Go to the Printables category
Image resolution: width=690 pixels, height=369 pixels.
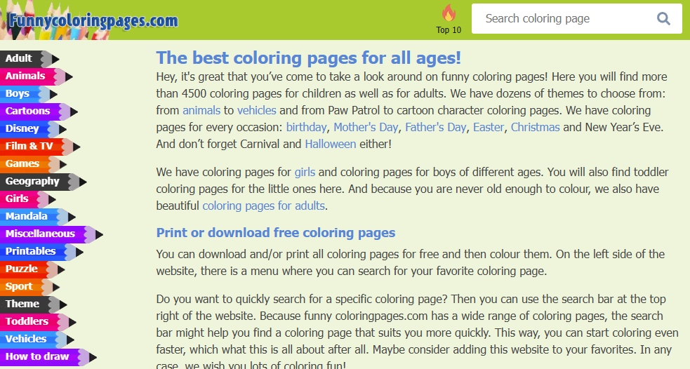pos(41,252)
